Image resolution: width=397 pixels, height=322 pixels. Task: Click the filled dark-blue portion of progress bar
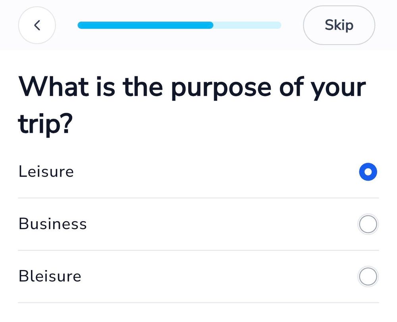tap(145, 25)
